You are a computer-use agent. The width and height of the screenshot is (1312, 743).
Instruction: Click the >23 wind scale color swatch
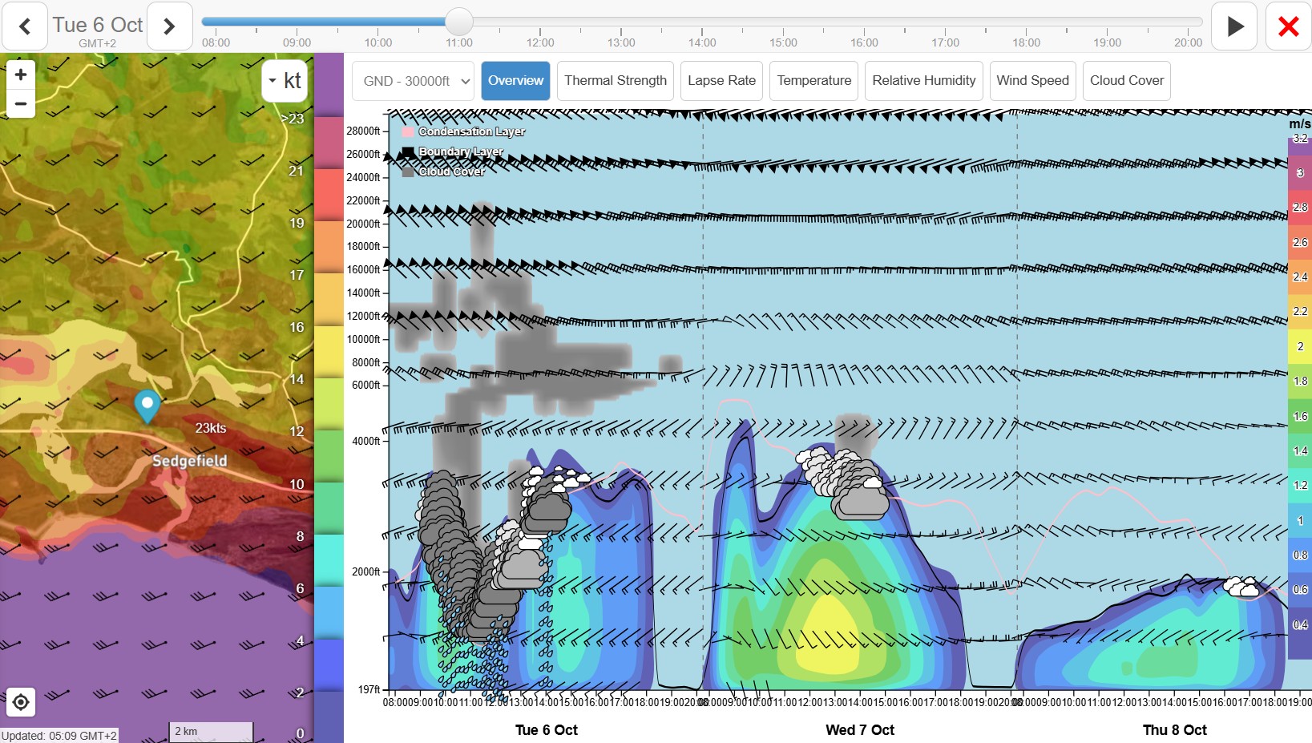329,85
